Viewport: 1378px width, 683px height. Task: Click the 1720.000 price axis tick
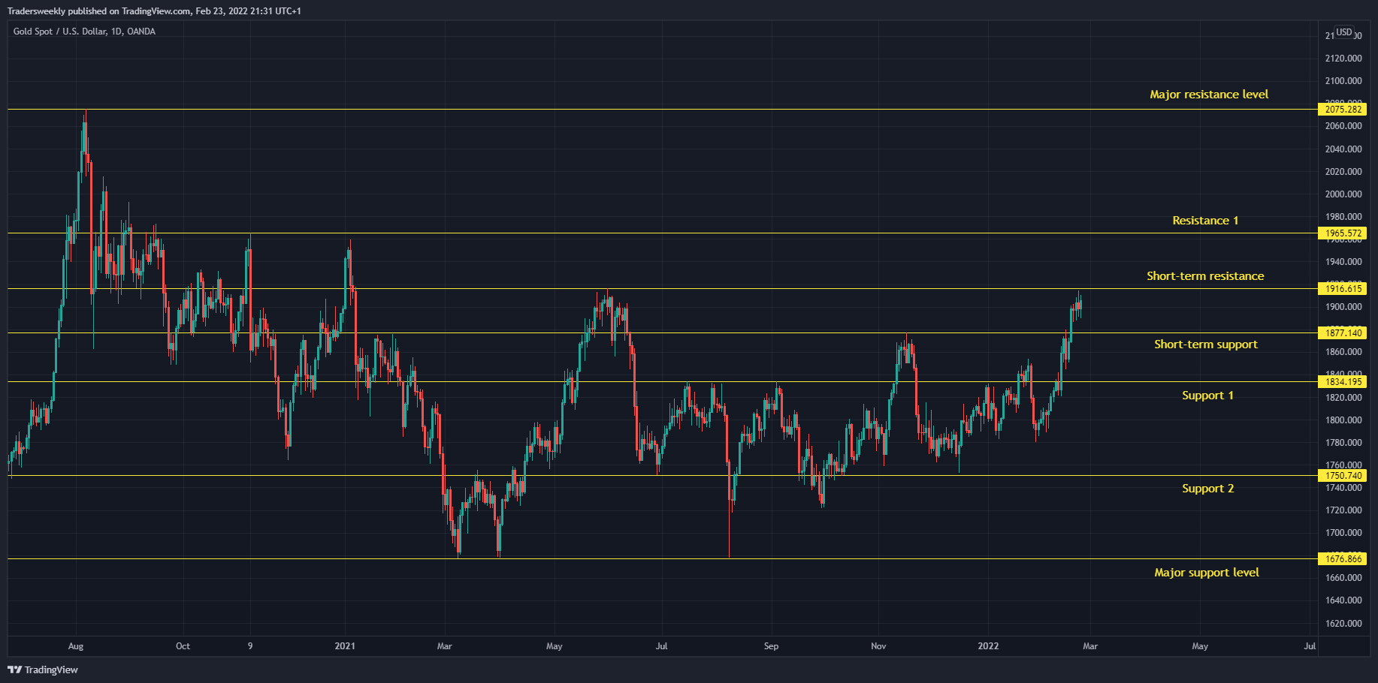(x=1343, y=510)
